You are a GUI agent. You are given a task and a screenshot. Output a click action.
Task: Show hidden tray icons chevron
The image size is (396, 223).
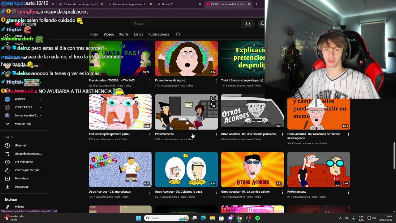pyautogui.click(x=340, y=218)
